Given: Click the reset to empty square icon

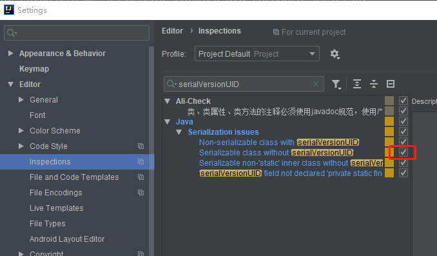Looking at the screenshot, I should click(x=391, y=84).
